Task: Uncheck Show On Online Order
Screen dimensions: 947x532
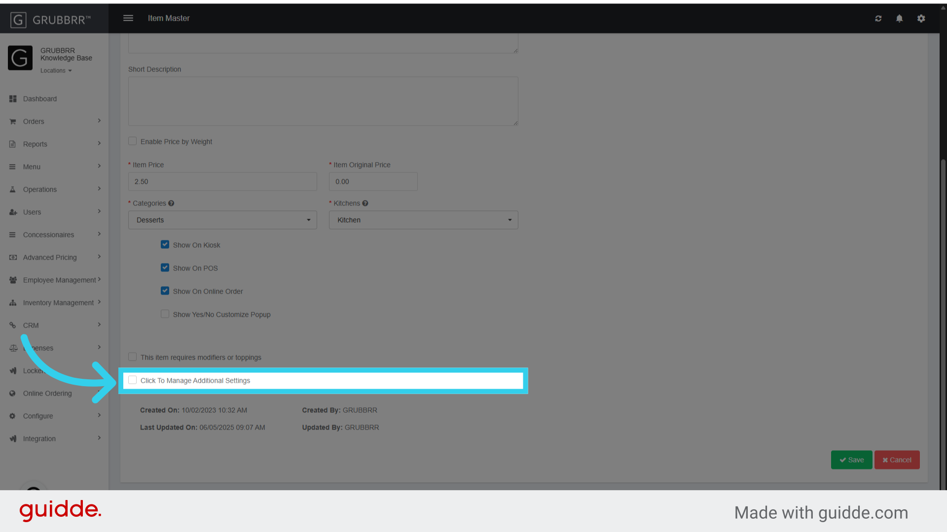Action: (165, 291)
